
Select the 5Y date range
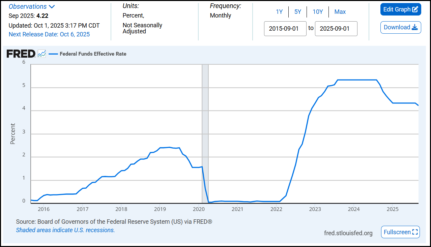tap(297, 11)
